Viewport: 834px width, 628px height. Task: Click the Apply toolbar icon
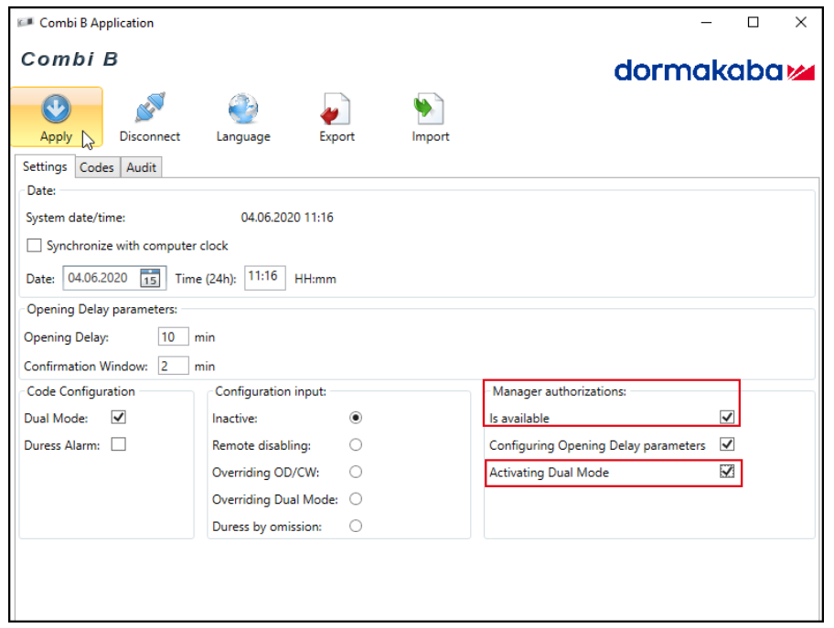point(56,110)
